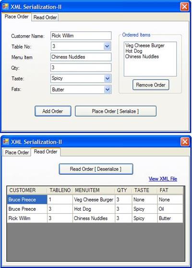192x268 pixels.
Task: Click Place Order [ Serialize ] button
Action: pos(115,111)
